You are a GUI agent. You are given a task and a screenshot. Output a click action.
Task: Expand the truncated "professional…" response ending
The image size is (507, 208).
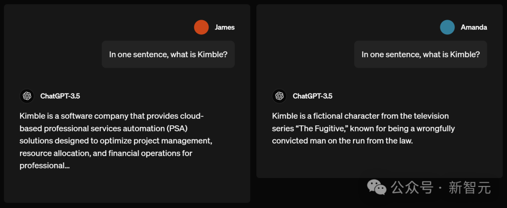tap(45, 166)
